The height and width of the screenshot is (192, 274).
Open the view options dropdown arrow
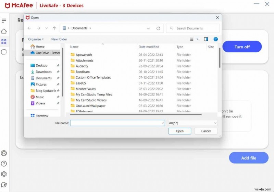tap(197, 39)
